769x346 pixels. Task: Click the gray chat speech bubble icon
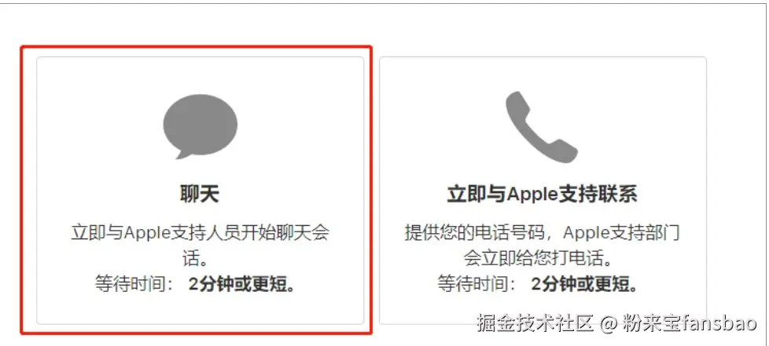[200, 126]
